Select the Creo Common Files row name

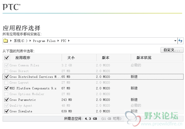coord(24,65)
